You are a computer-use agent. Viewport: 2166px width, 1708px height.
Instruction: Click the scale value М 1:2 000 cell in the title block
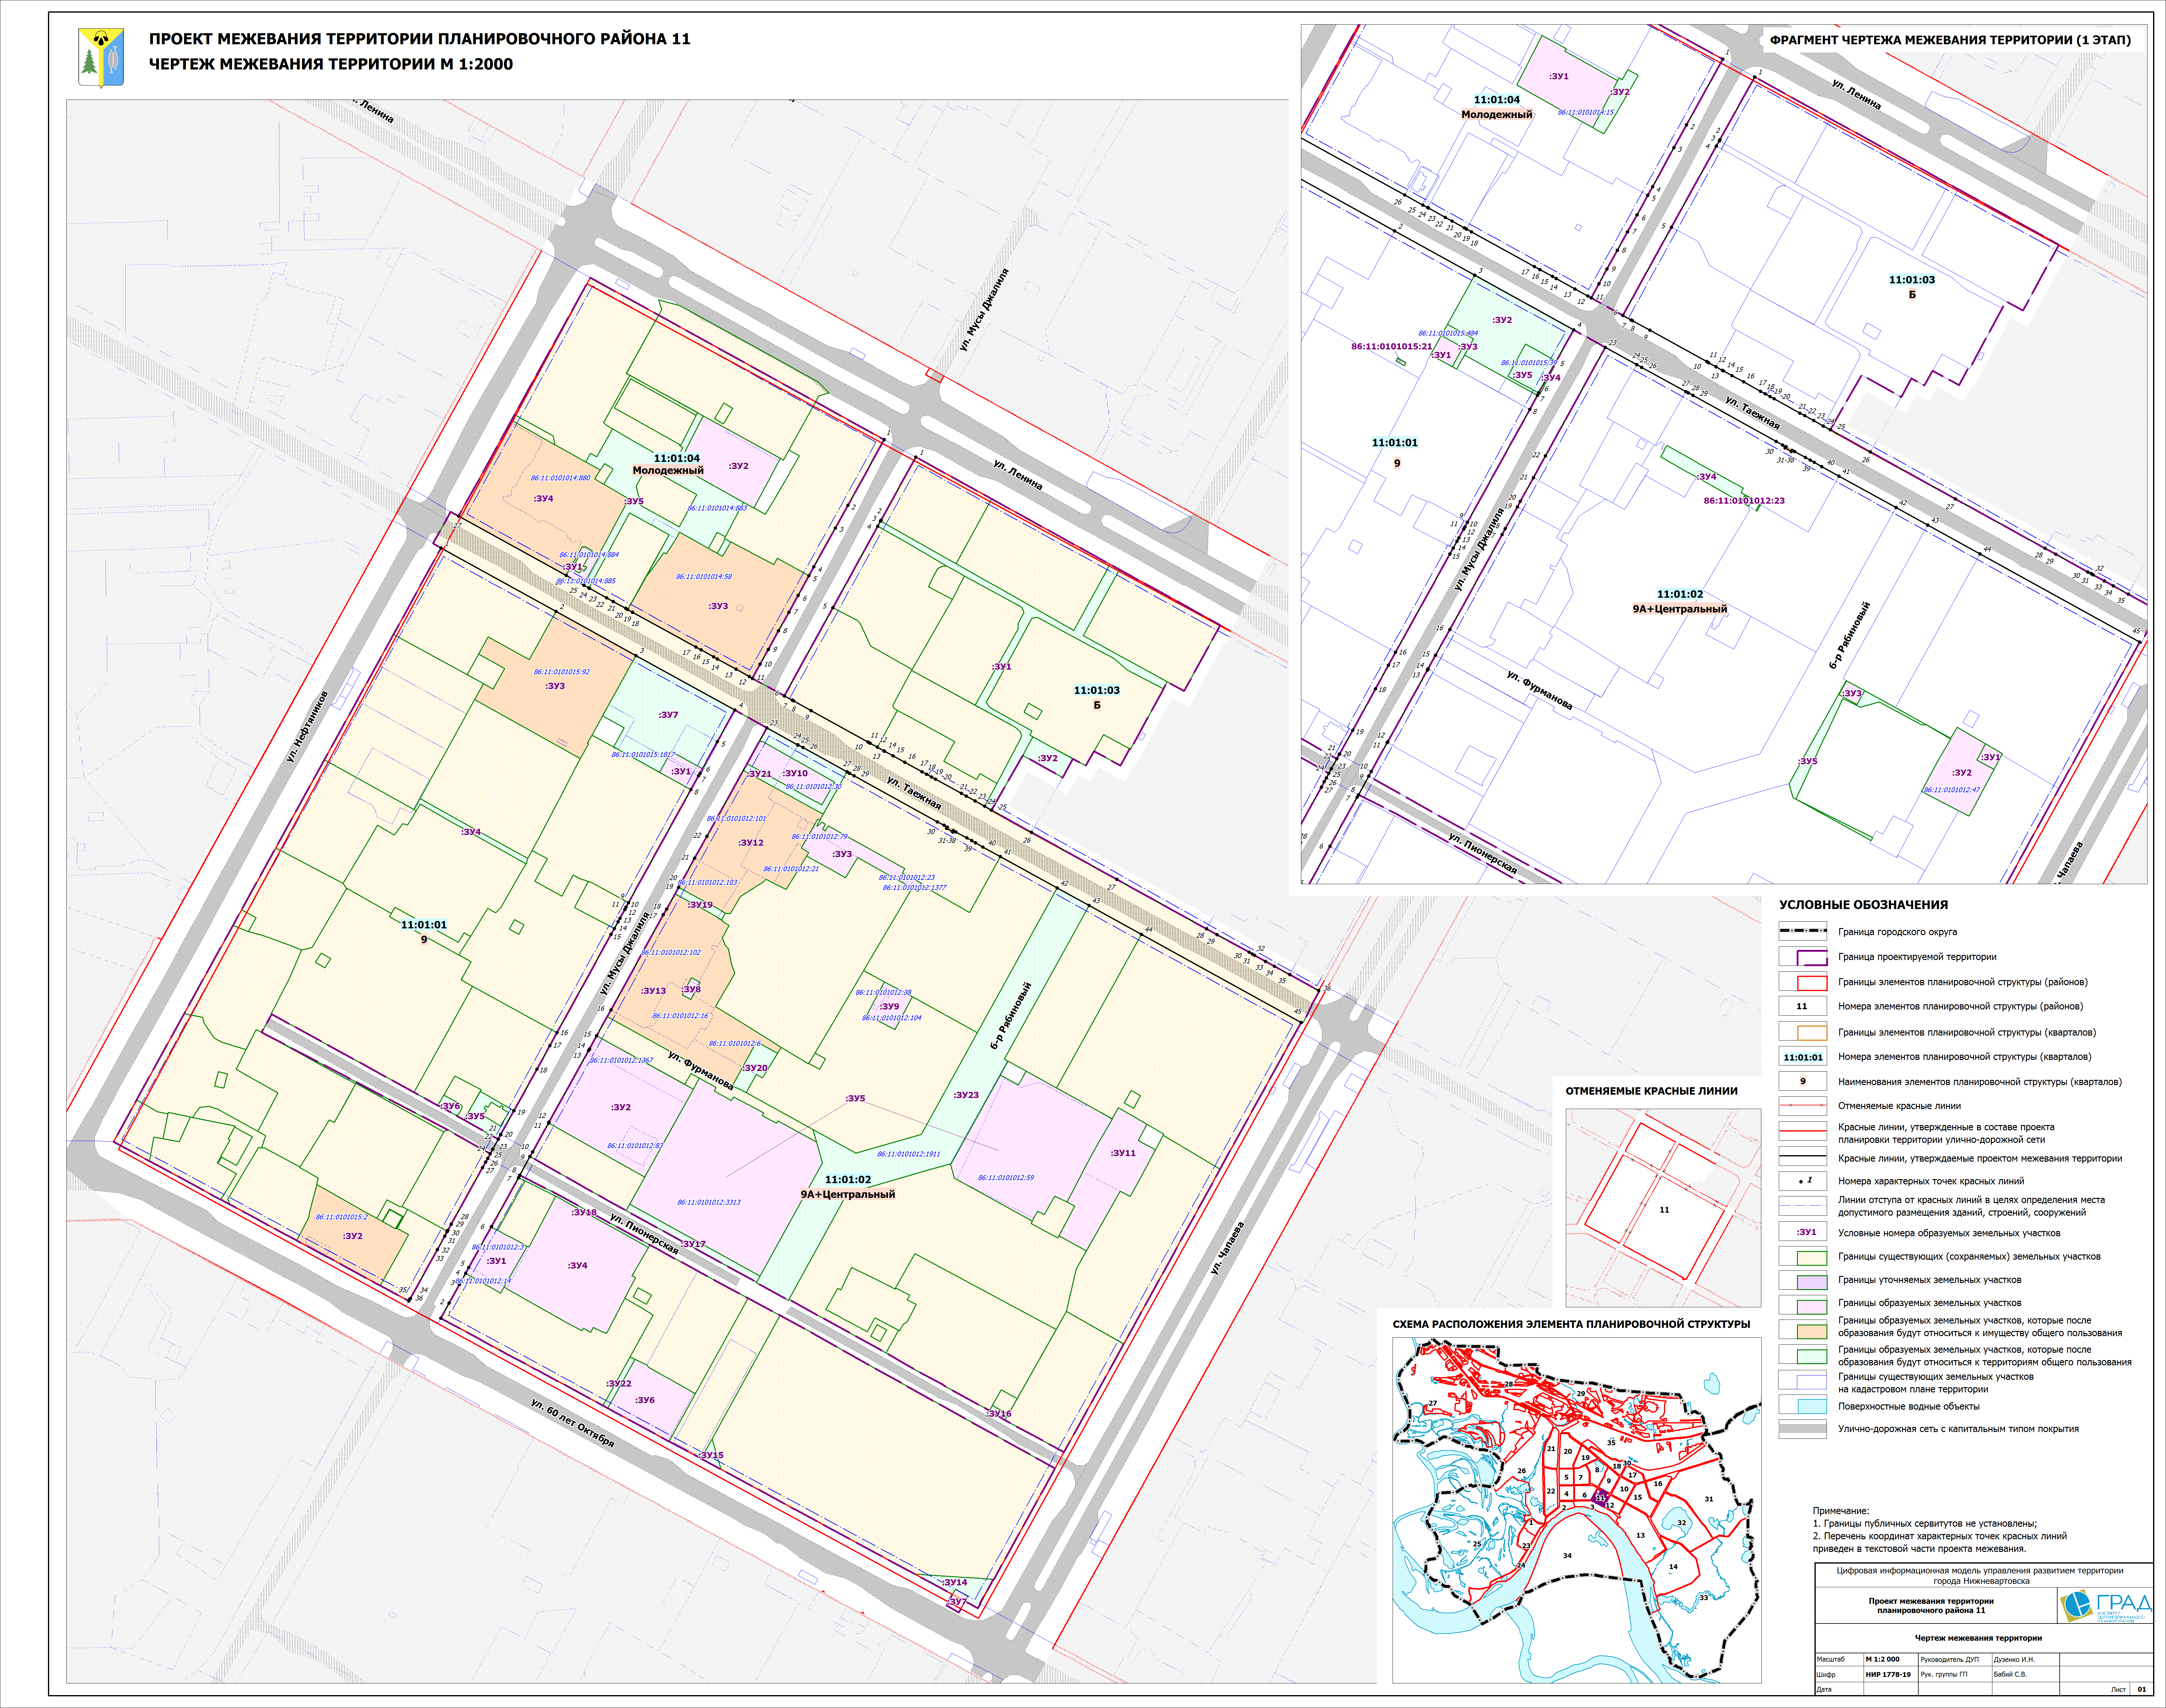[x=1883, y=1659]
